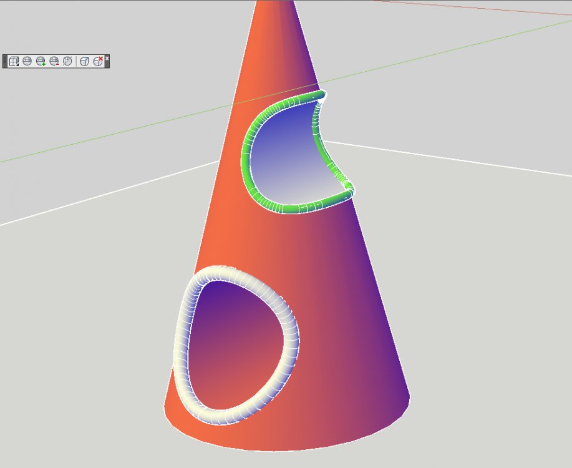This screenshot has height=468, width=572.
Task: Select the Refine Mesh tool icon
Action: click(67, 61)
